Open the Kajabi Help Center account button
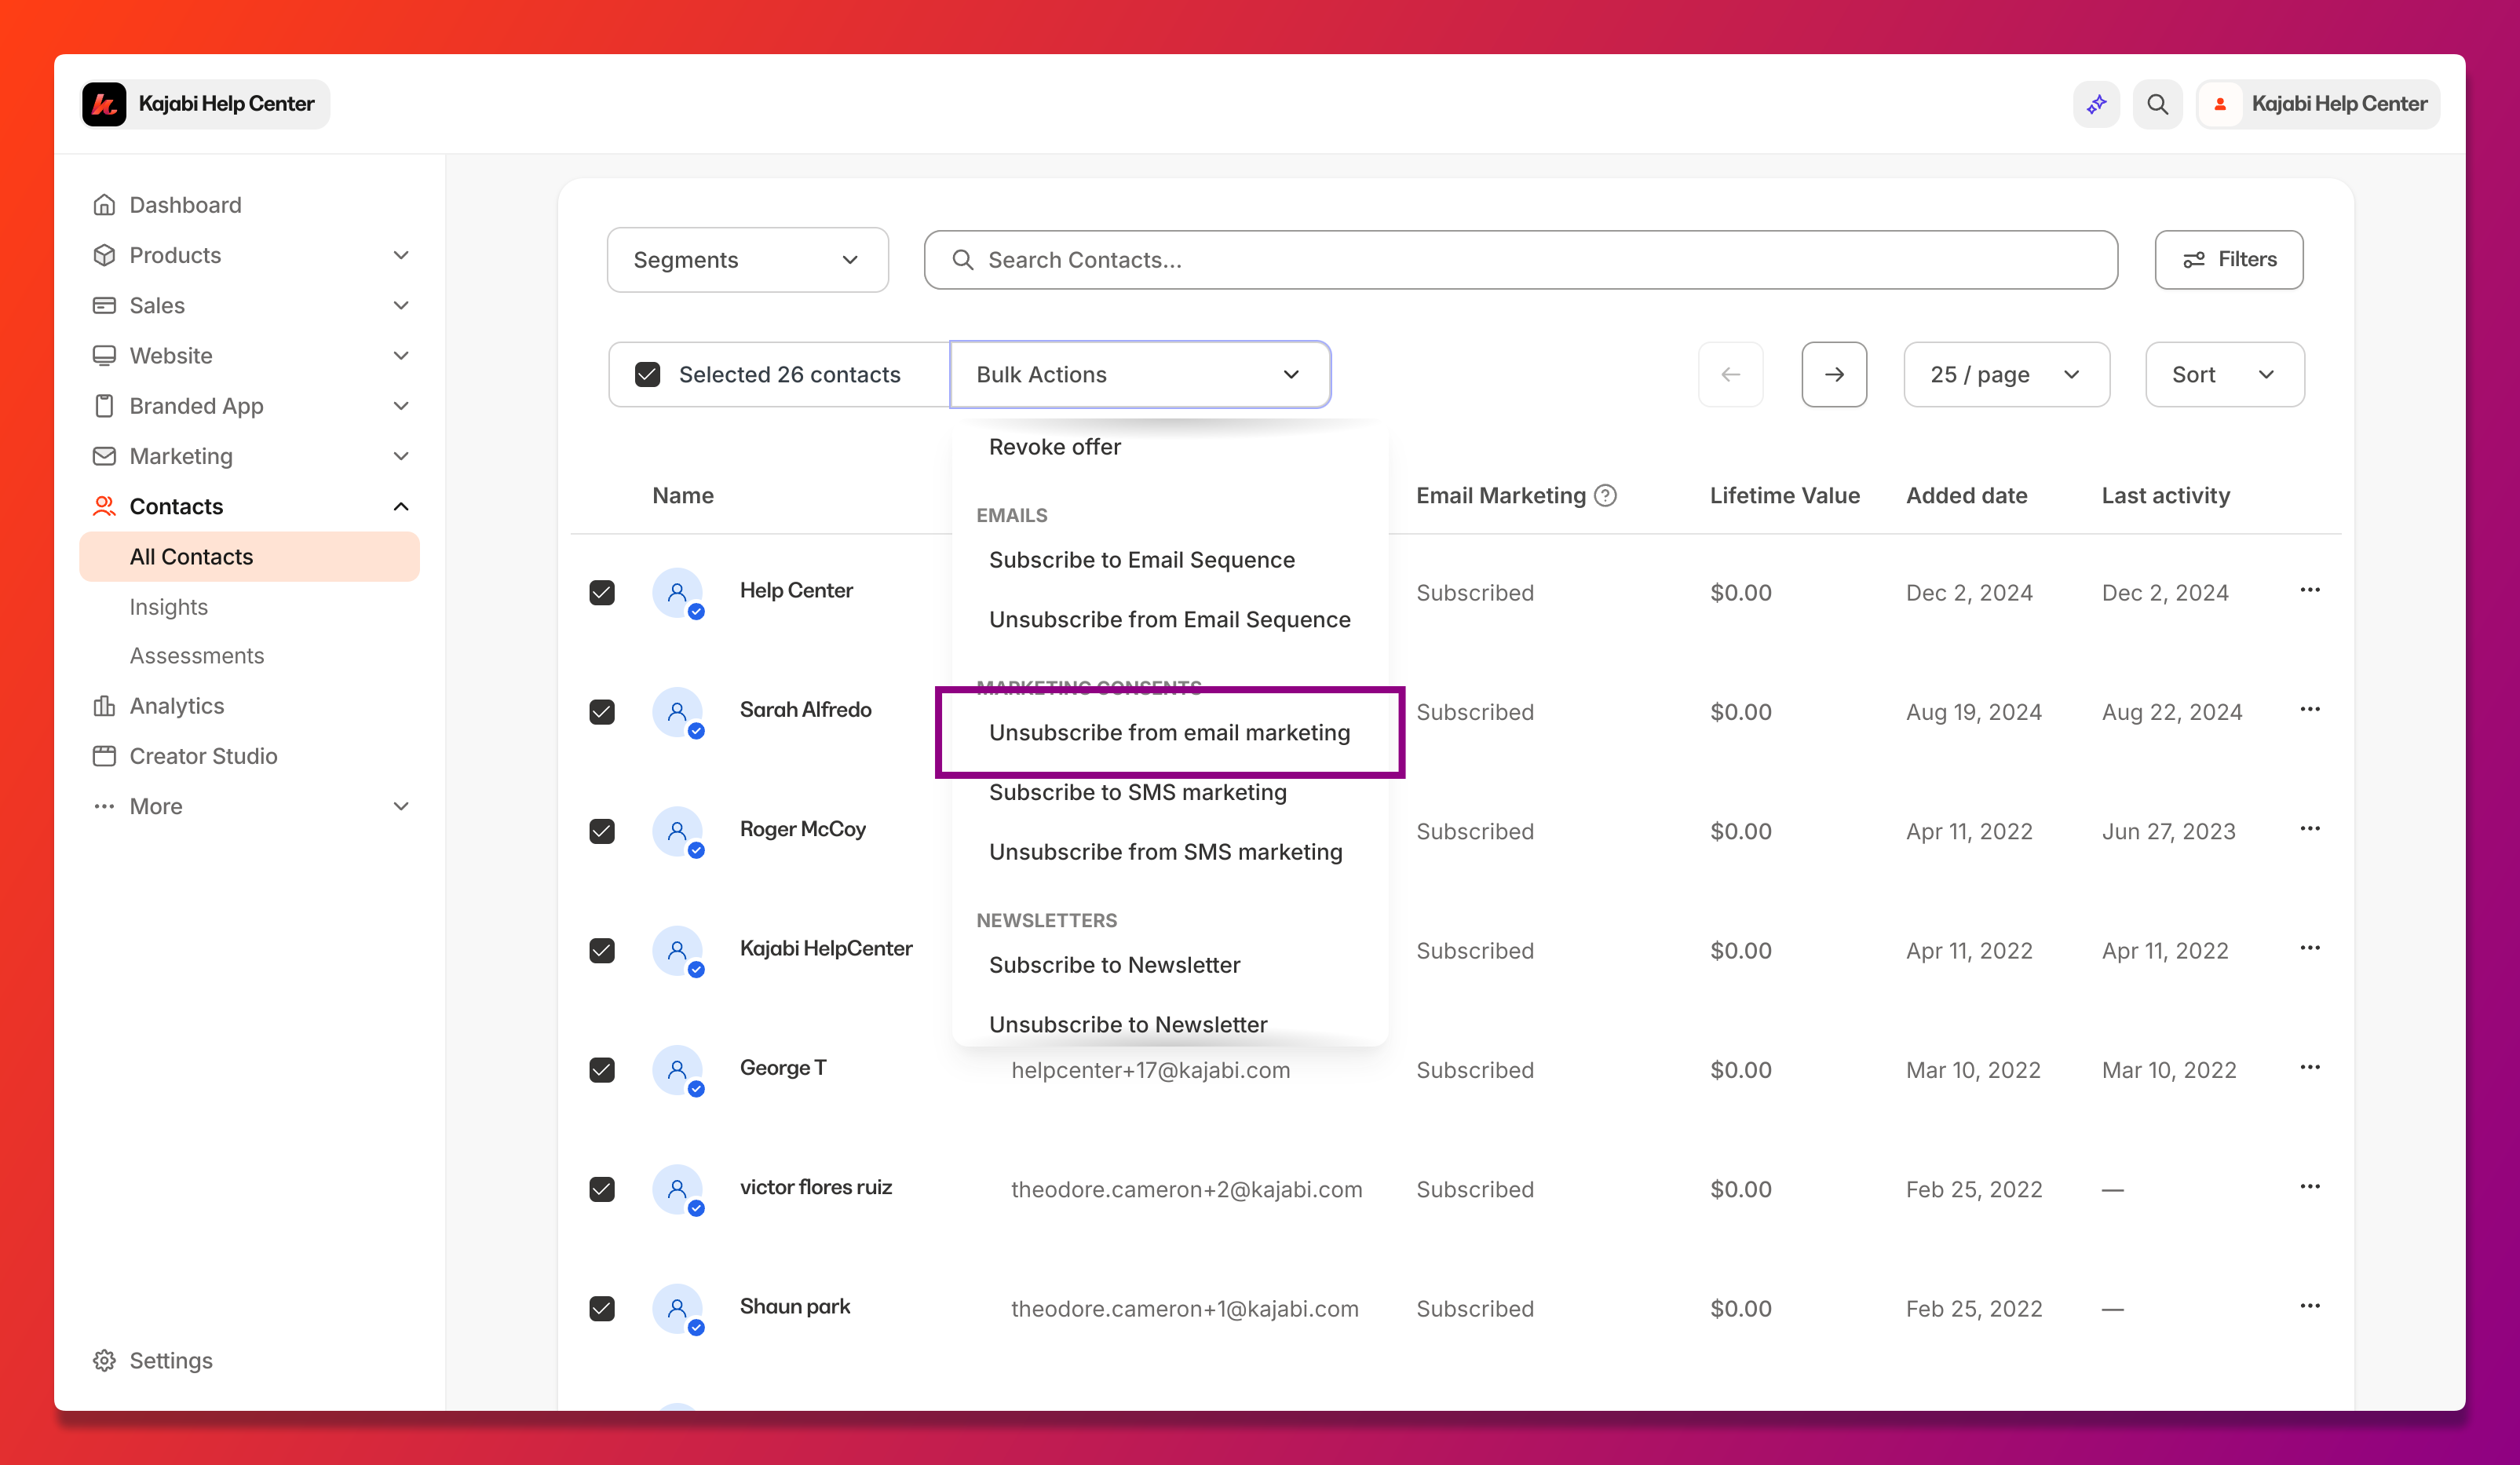This screenshot has height=1465, width=2520. click(2318, 104)
